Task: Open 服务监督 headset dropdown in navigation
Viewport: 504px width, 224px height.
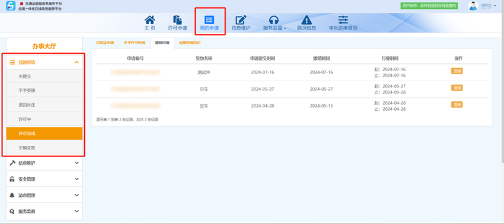Action: pos(274,23)
